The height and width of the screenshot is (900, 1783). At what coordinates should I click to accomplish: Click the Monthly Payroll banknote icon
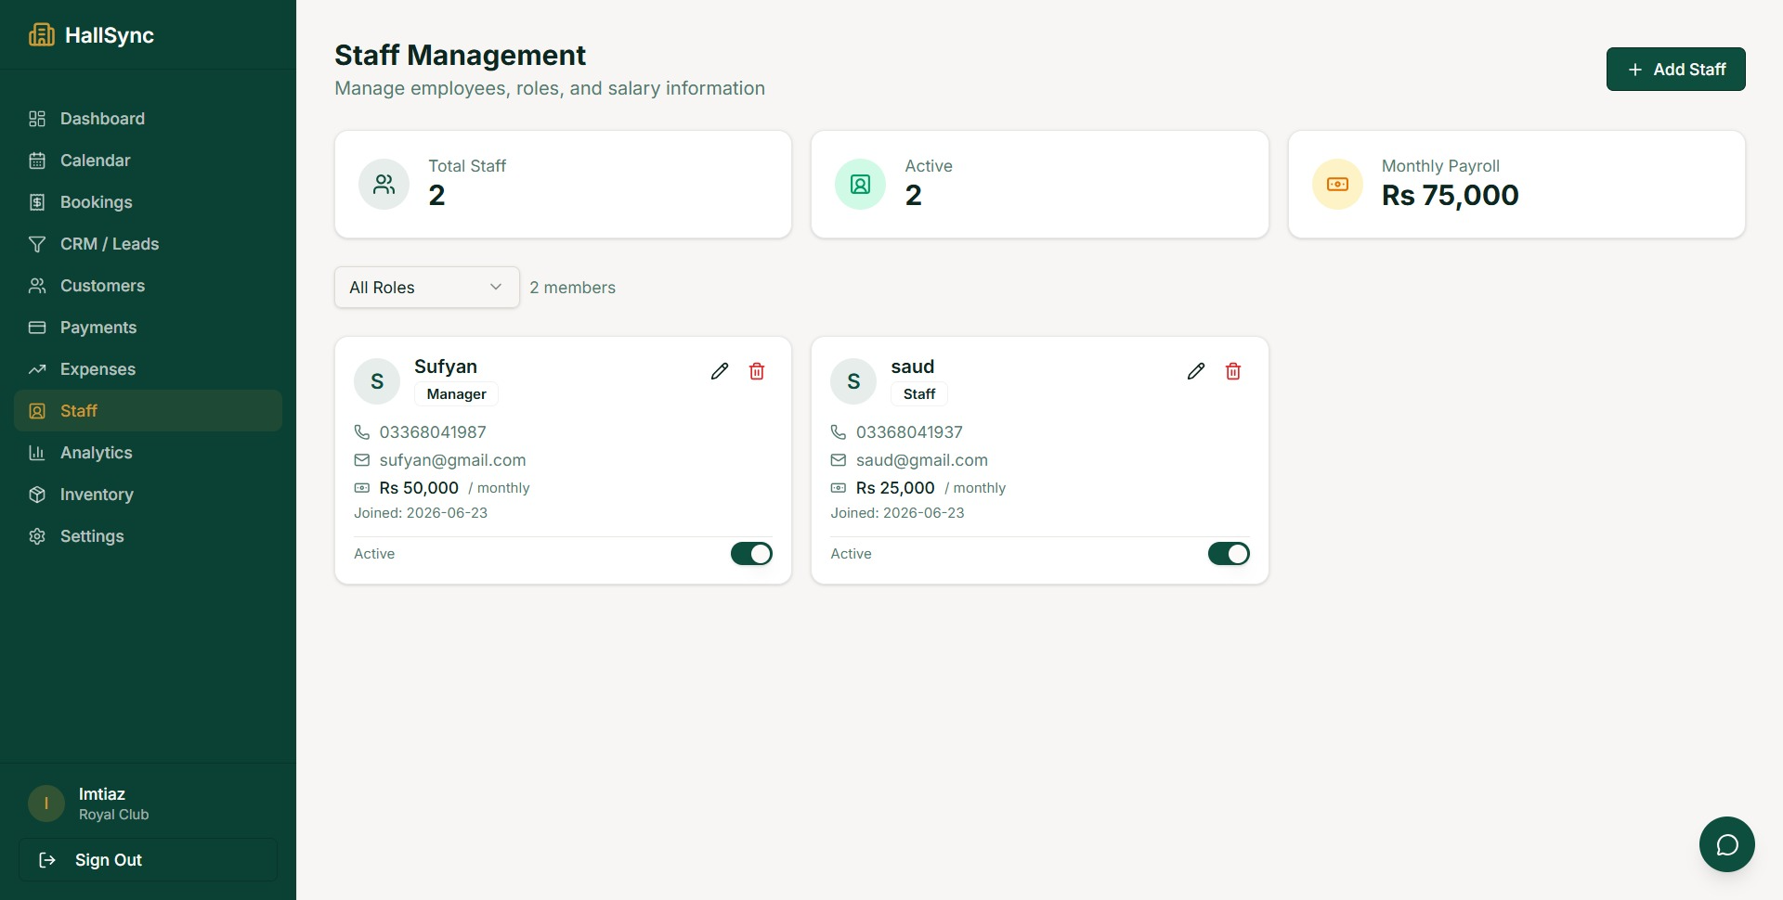pos(1337,184)
